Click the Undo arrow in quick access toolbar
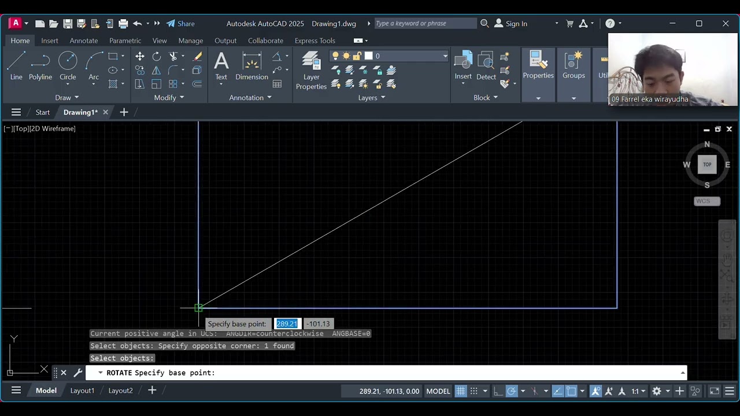This screenshot has height=416, width=740. [137, 24]
